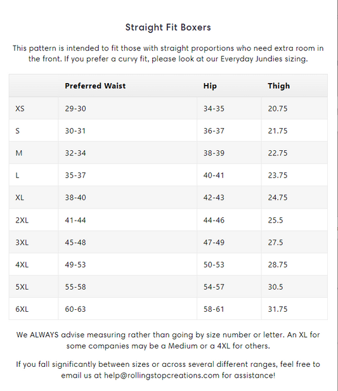This screenshot has height=391, width=338.
Task: Click the 44-46 hip value cell
Action: coord(229,220)
